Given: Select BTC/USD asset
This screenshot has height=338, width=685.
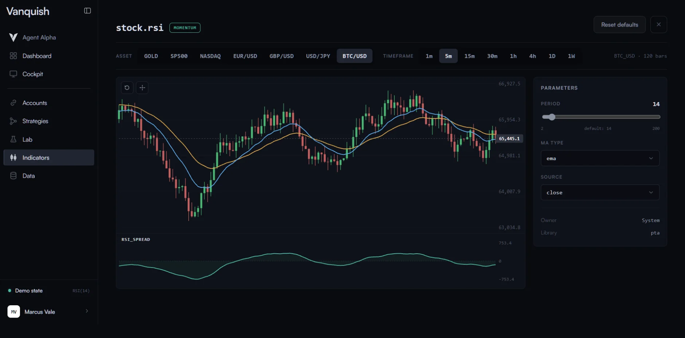Looking at the screenshot, I should [x=355, y=56].
